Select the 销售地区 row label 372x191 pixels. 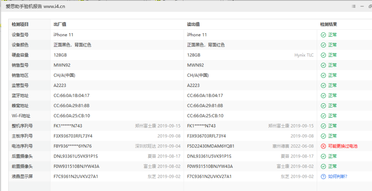coord(20,75)
